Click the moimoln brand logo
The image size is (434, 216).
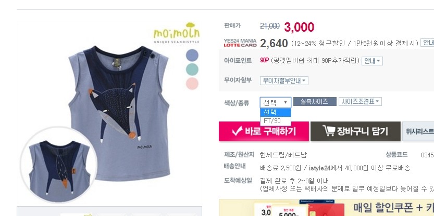(x=177, y=33)
